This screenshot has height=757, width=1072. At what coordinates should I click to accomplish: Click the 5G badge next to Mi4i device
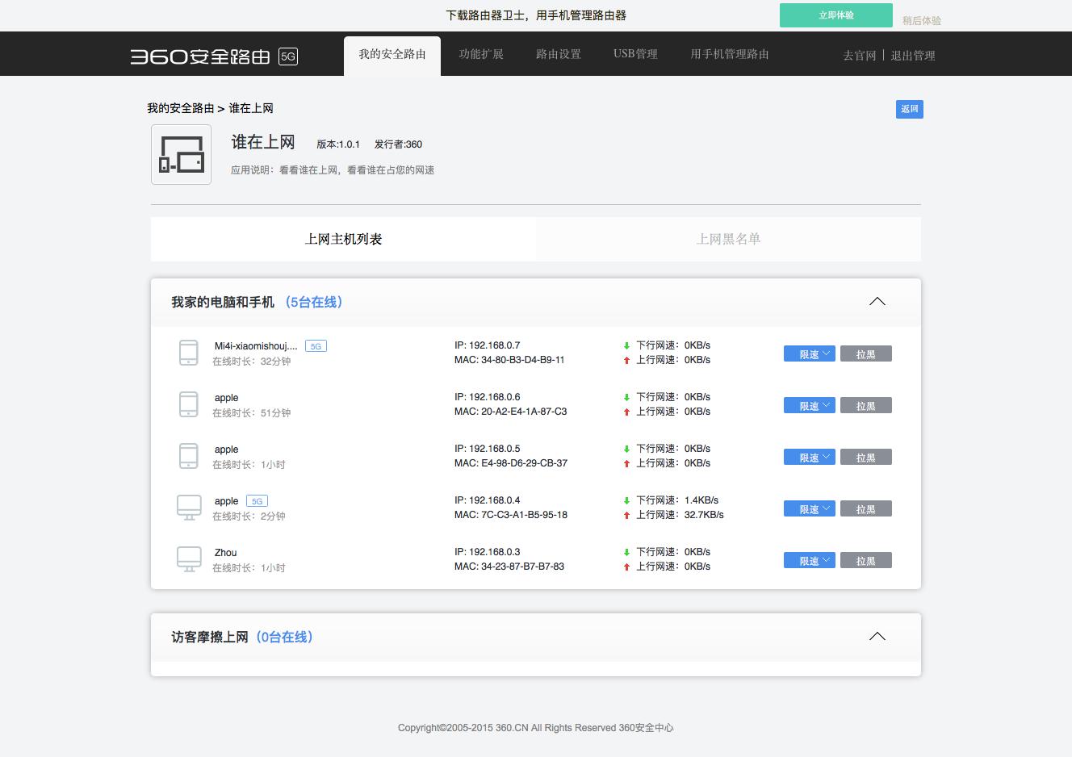pyautogui.click(x=316, y=345)
